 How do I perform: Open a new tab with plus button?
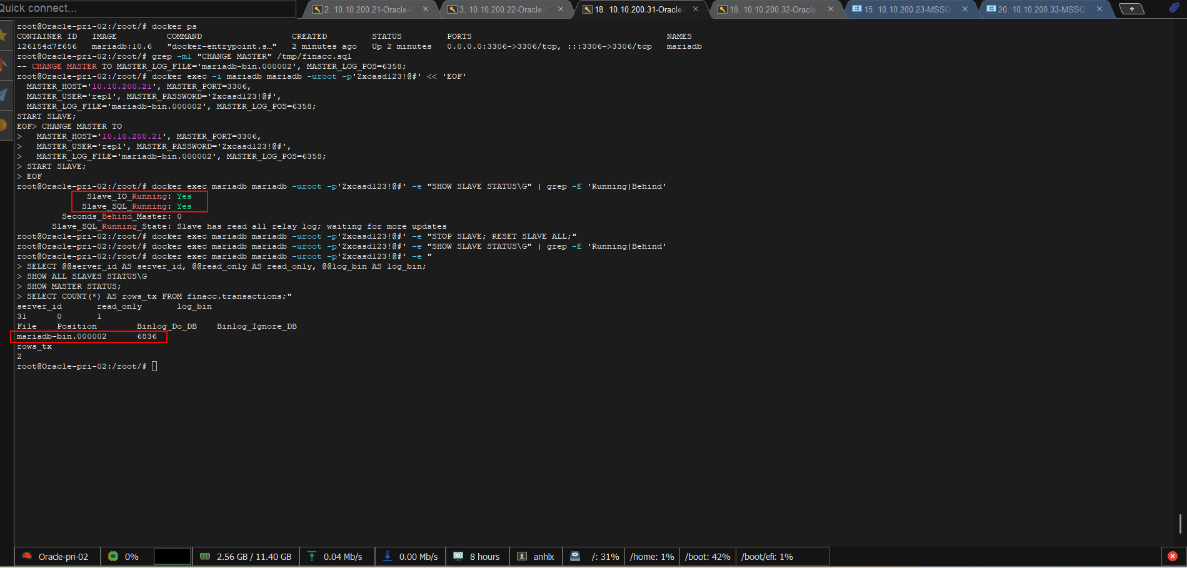pos(1131,9)
